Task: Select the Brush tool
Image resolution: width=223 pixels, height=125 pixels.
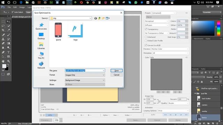Action: point(8,35)
